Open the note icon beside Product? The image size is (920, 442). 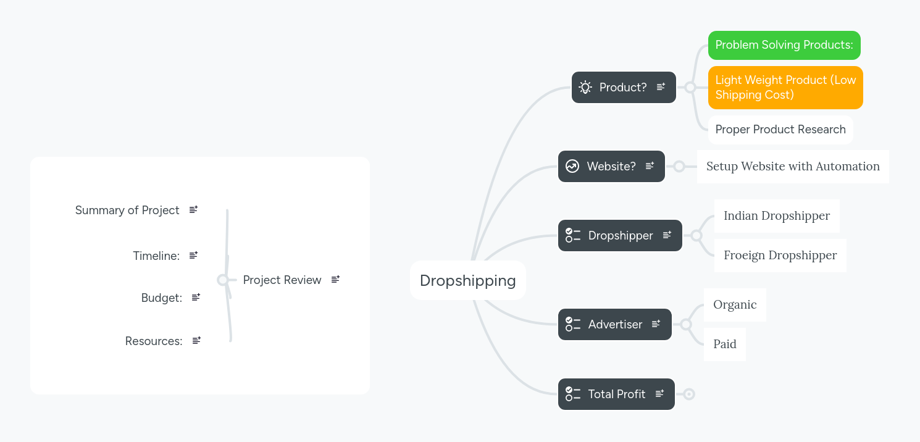click(661, 87)
